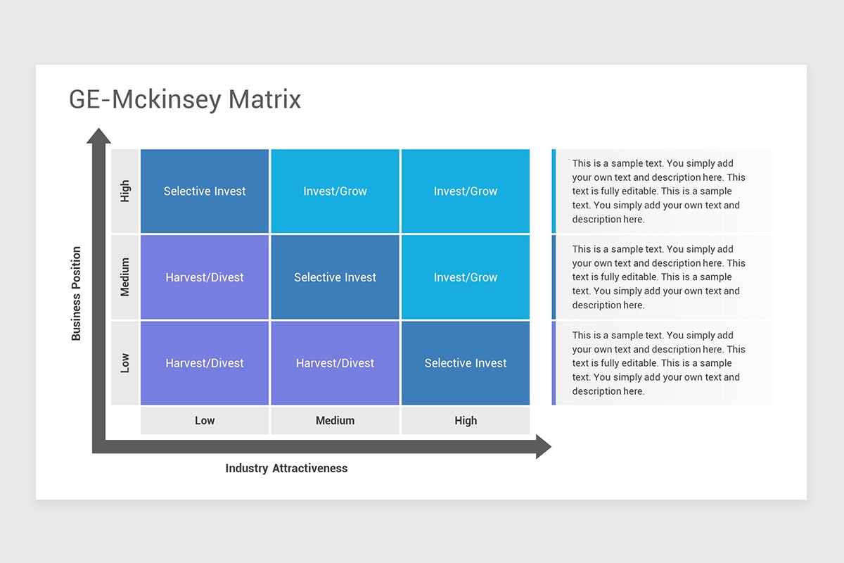
Task: Click the Low label on Business Position axis
Action: [125, 363]
